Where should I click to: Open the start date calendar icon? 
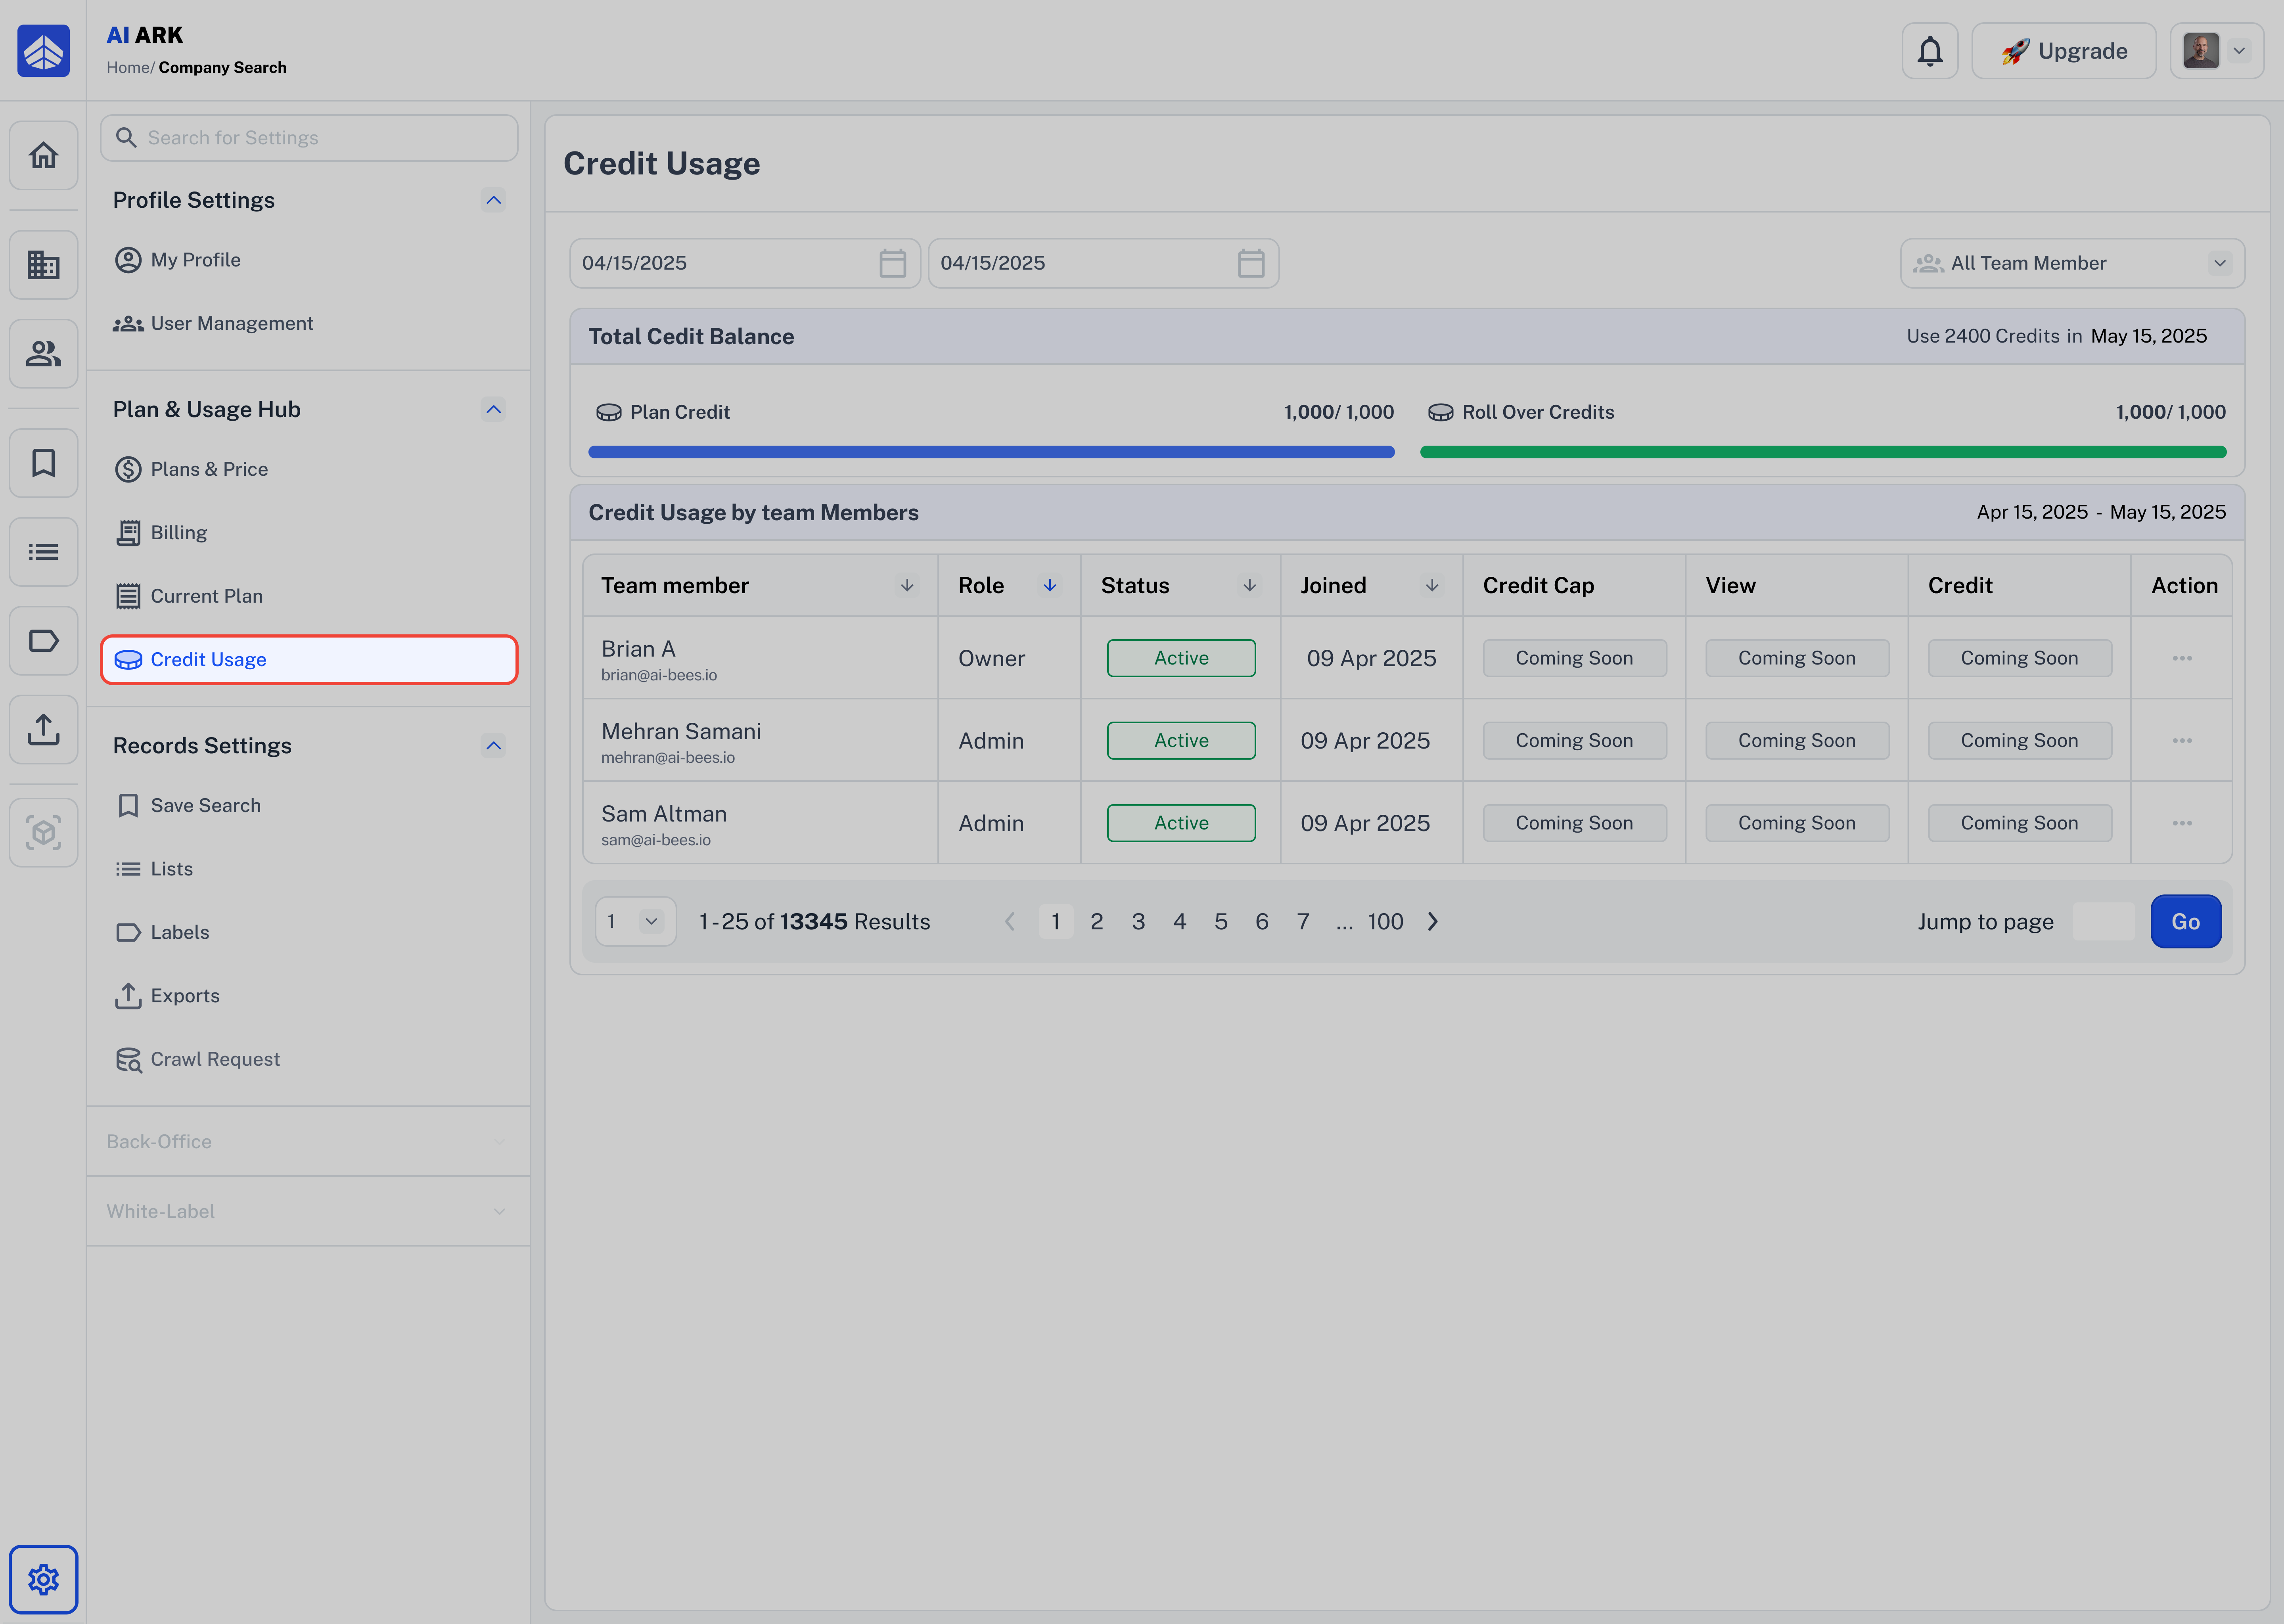pos(892,263)
